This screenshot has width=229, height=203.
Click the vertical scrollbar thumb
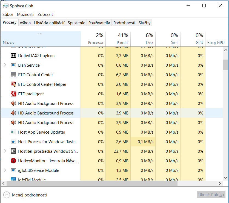pyautogui.click(x=225, y=65)
